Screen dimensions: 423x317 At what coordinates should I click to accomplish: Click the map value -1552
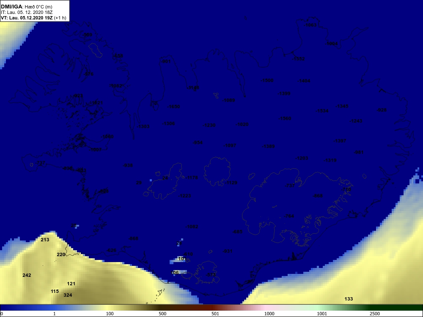click(298, 58)
